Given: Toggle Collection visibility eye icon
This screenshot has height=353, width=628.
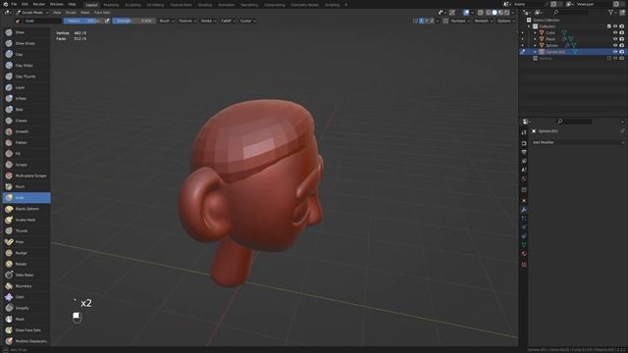Looking at the screenshot, I should tap(615, 26).
